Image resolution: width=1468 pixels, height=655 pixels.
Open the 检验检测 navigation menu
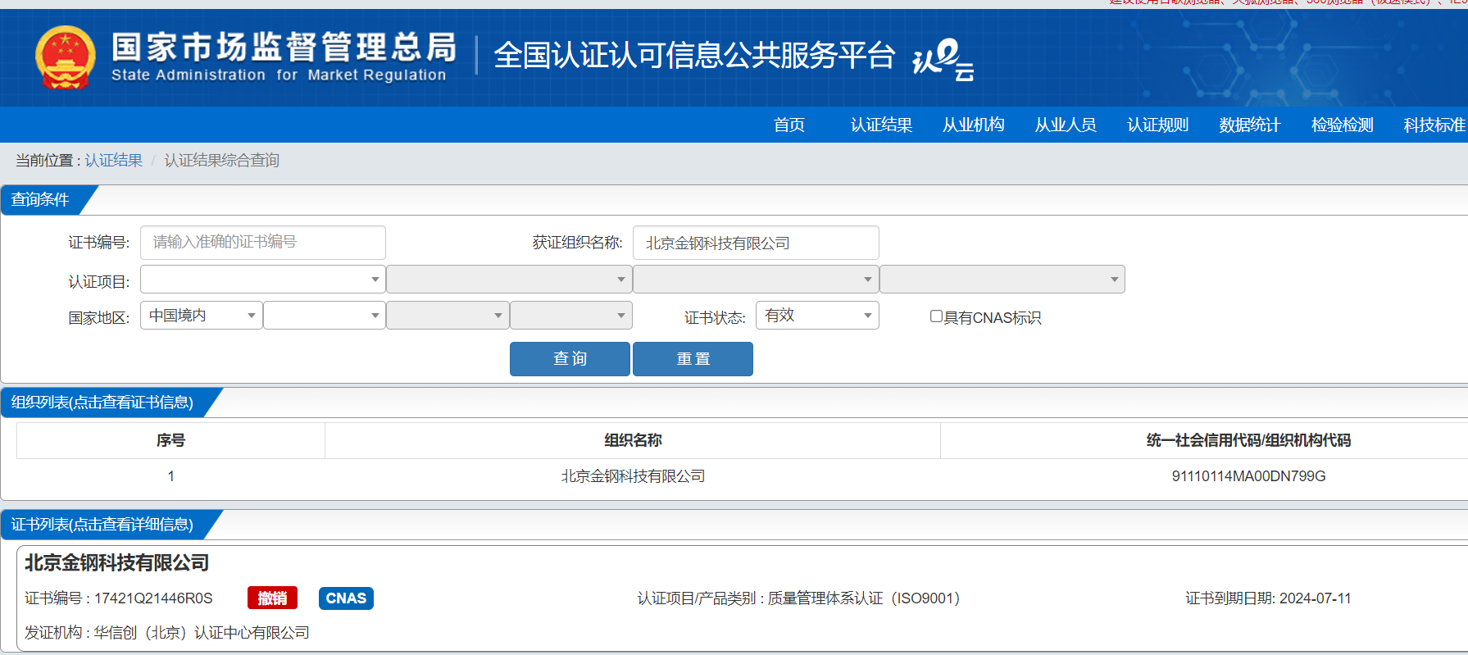(1343, 125)
